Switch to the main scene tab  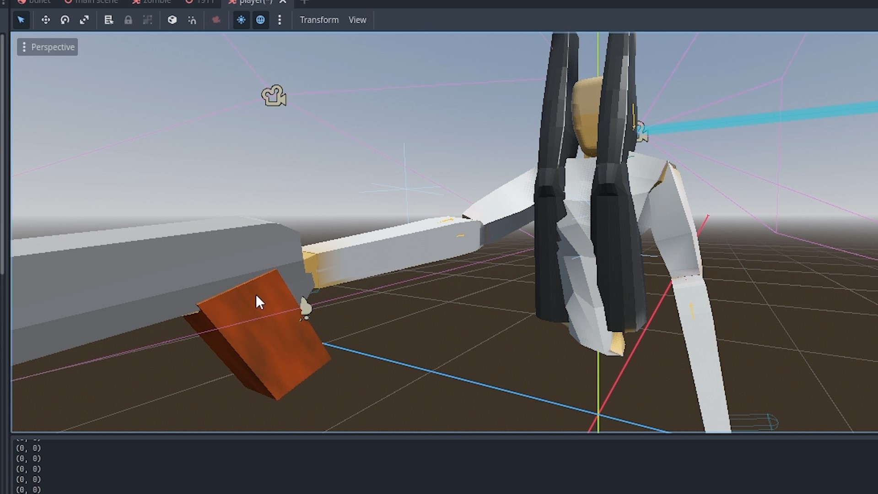coord(92,2)
